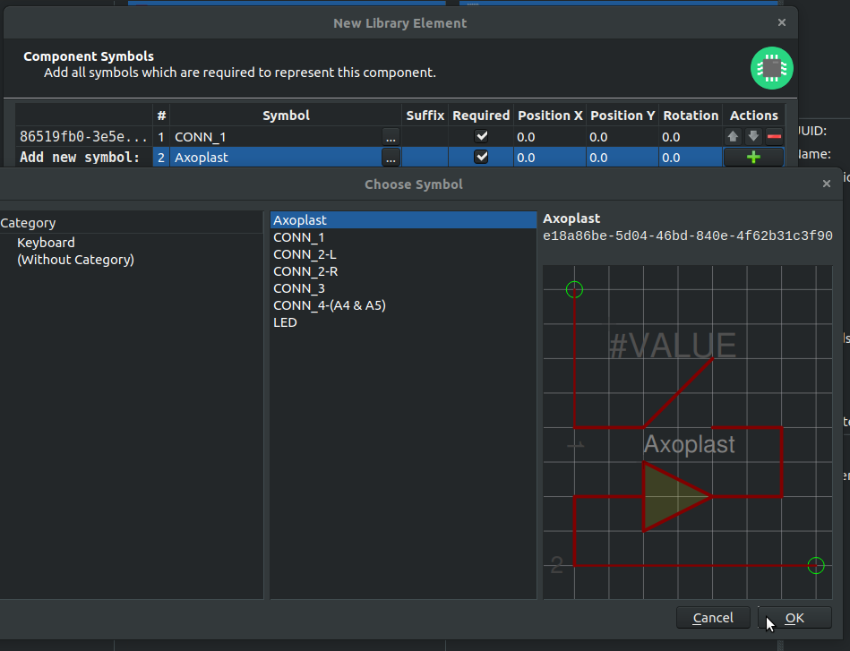Image resolution: width=850 pixels, height=651 pixels.
Task: Confirm symbol choice with OK
Action: [794, 618]
